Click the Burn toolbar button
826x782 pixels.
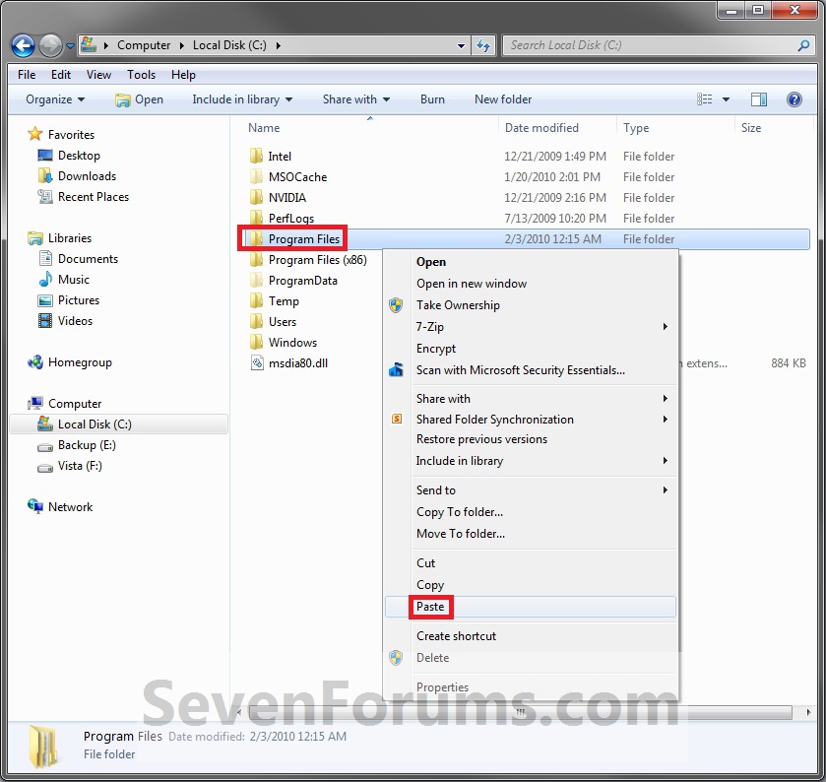point(432,99)
